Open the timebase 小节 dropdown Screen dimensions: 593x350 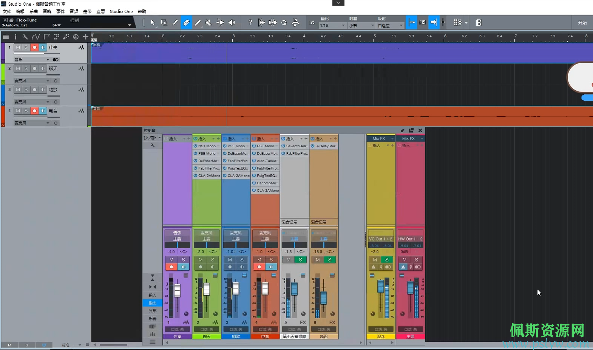point(361,26)
